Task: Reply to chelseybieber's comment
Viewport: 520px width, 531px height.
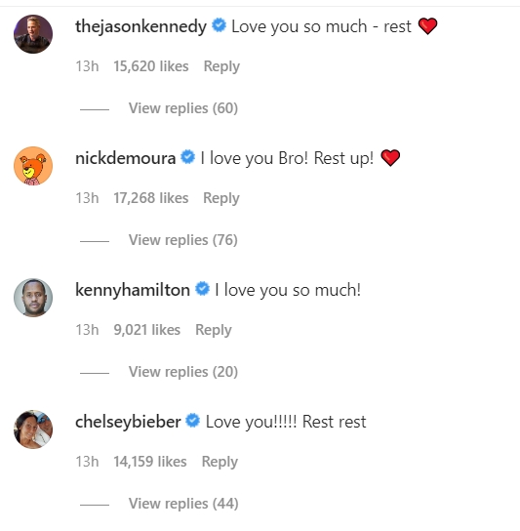Action: tap(220, 462)
